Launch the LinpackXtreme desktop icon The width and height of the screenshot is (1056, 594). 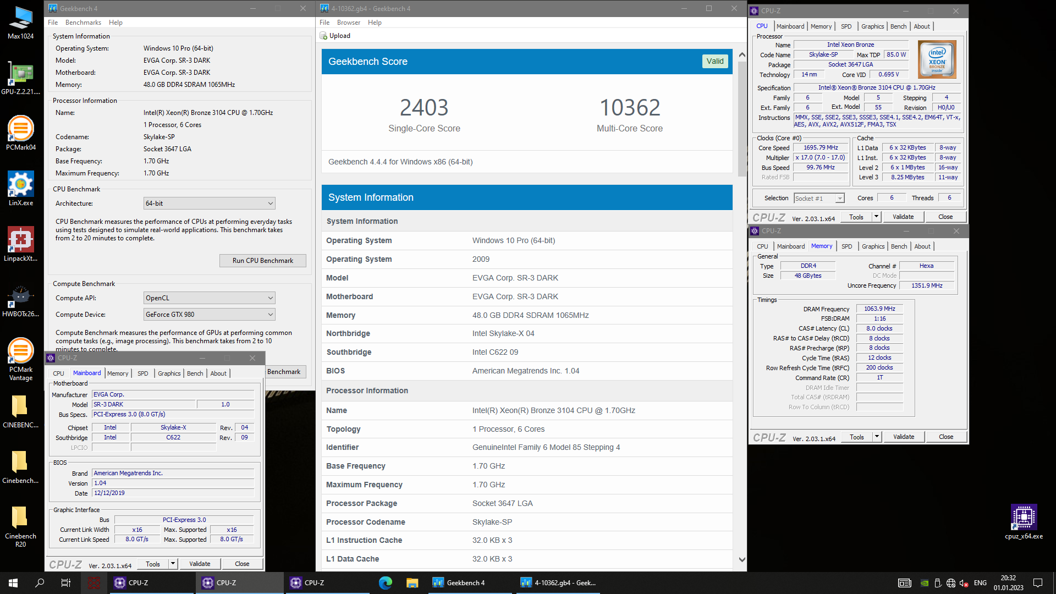[20, 245]
